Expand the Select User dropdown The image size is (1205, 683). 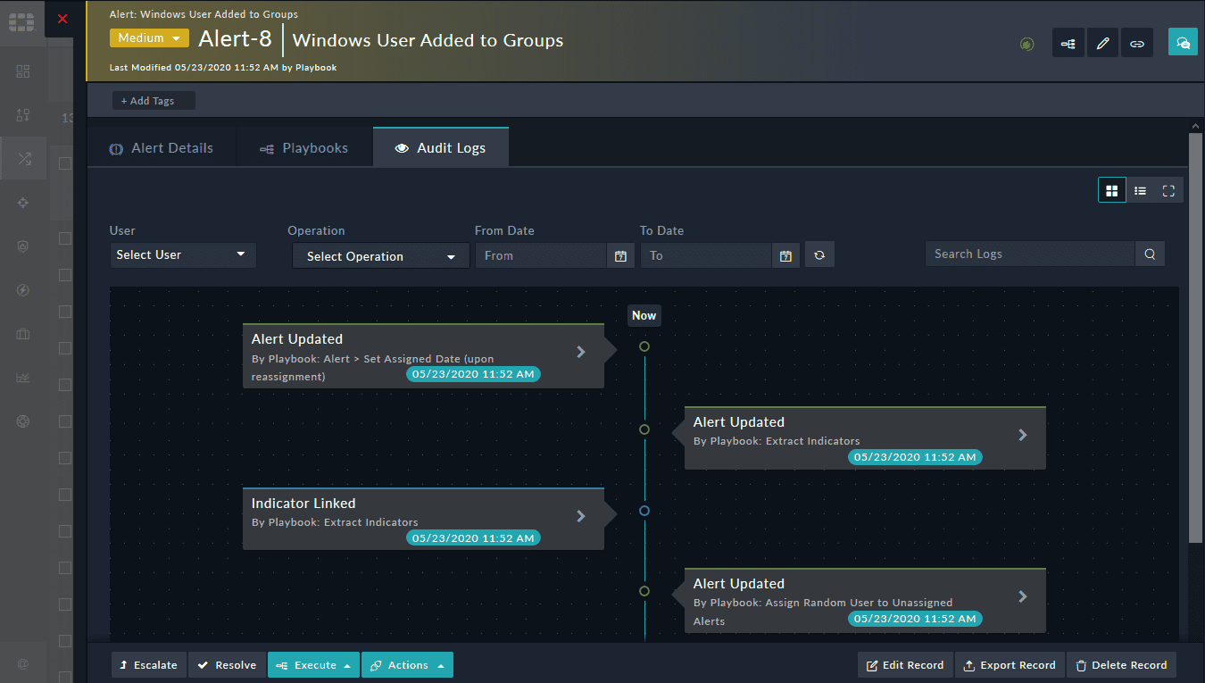pyautogui.click(x=182, y=255)
